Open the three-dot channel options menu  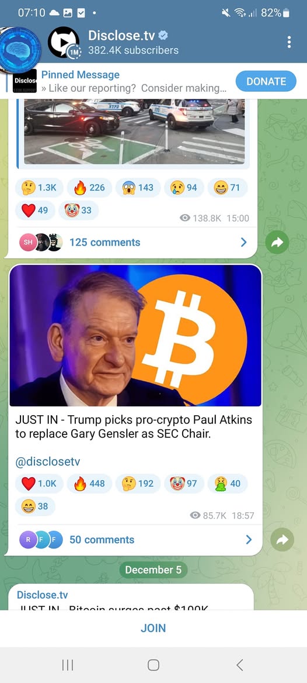pos(289,42)
